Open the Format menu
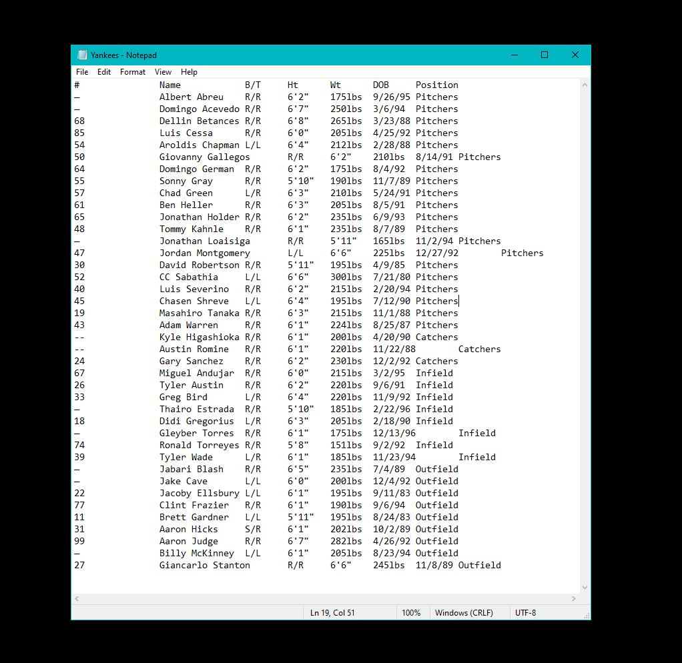Image resolution: width=682 pixels, height=663 pixels. point(132,71)
